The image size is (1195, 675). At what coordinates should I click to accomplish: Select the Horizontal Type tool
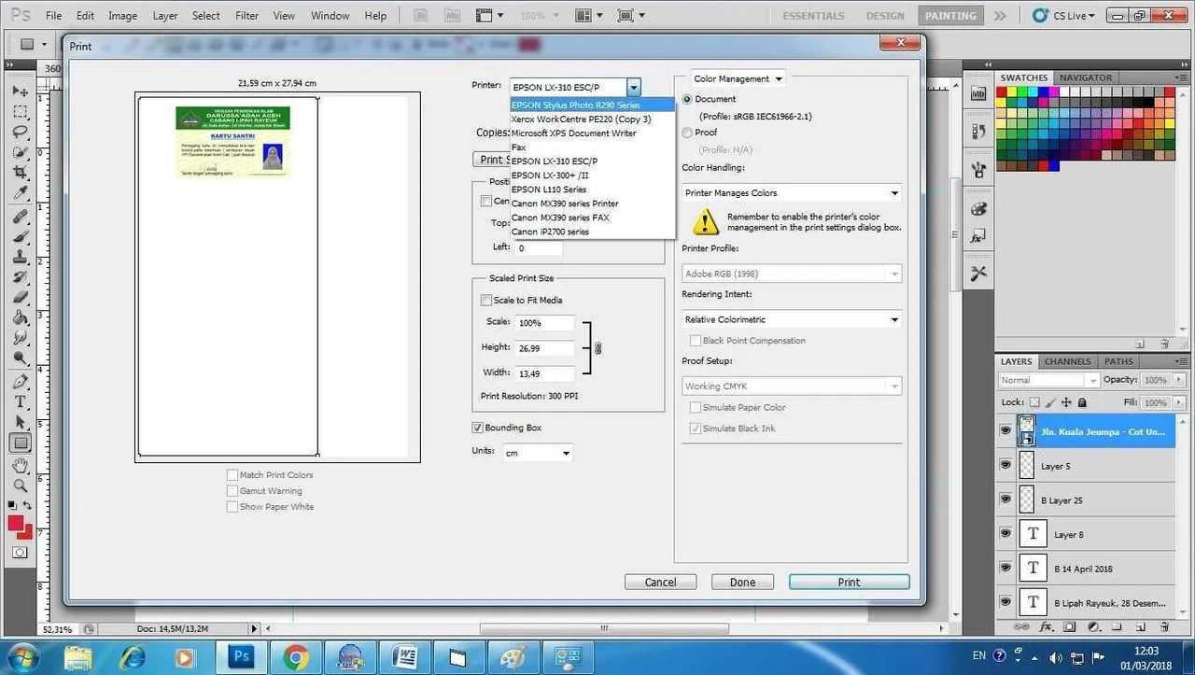20,402
